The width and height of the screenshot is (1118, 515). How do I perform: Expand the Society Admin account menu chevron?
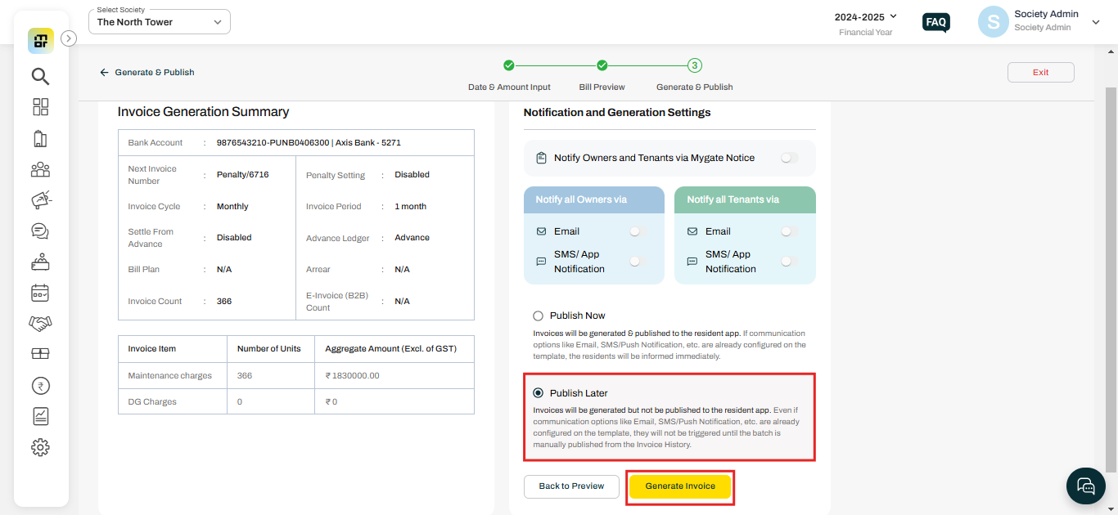point(1096,23)
